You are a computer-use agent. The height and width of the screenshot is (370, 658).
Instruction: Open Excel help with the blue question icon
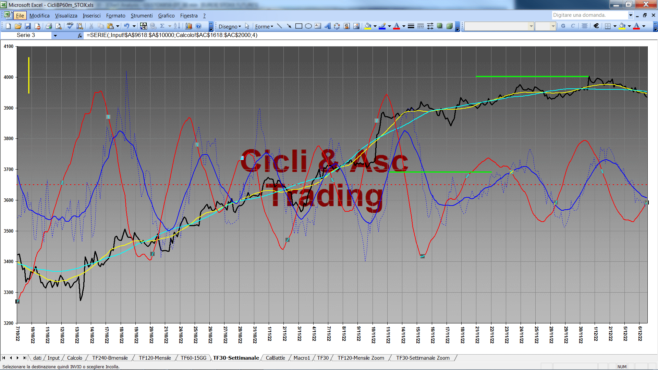198,26
